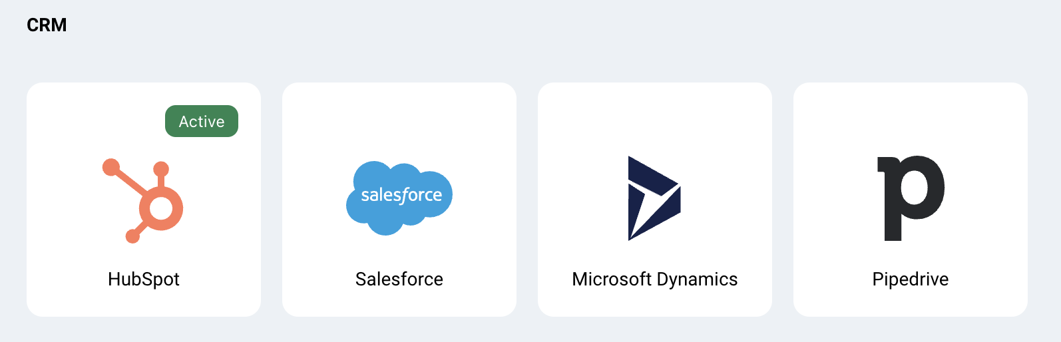Click the Pipedrive name under its logo
The image size is (1061, 342).
pyautogui.click(x=911, y=279)
